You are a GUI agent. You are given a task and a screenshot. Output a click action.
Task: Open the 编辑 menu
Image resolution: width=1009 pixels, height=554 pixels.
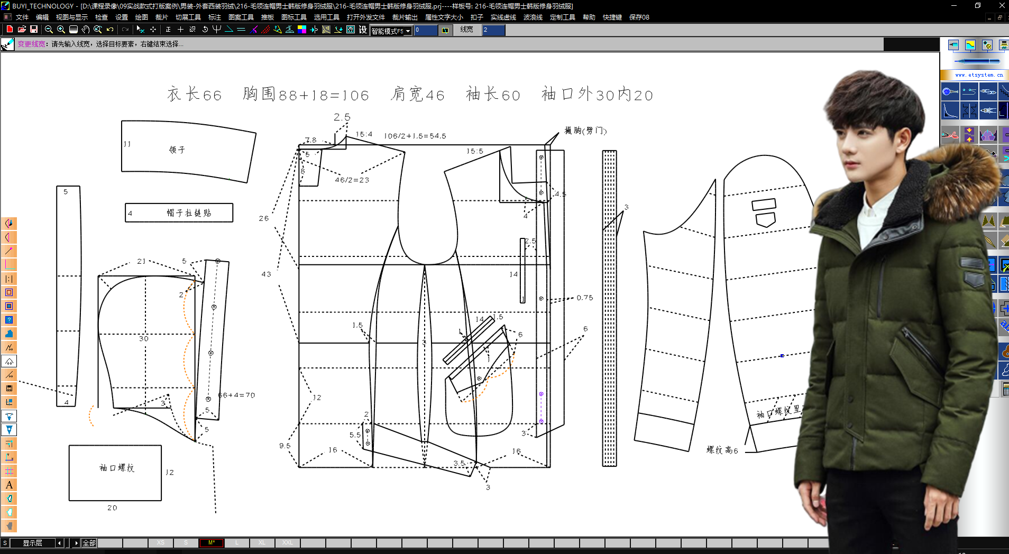(42, 17)
